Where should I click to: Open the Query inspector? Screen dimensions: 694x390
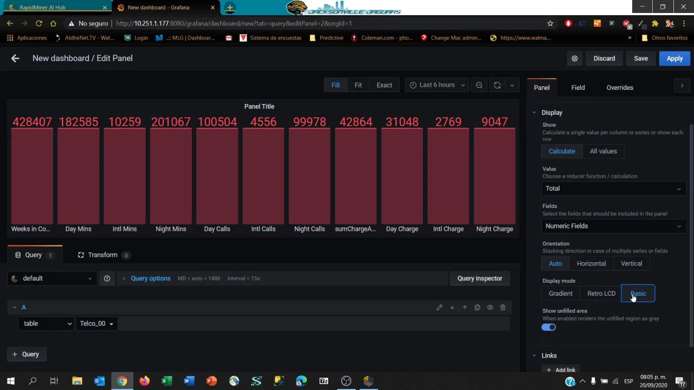pyautogui.click(x=480, y=278)
